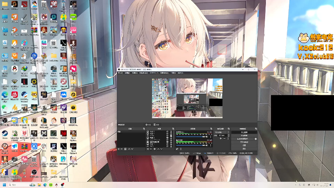Open audio mixer footer three-dot menu
The height and width of the screenshot is (188, 334).
181,149
